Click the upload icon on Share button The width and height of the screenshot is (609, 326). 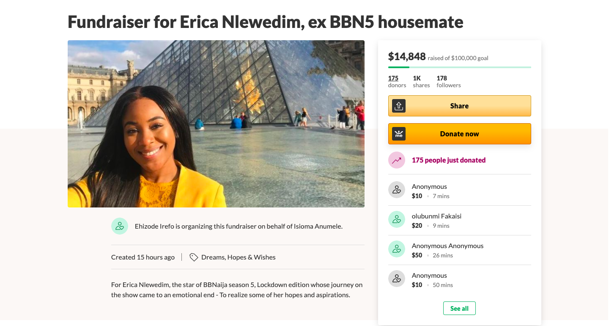tap(399, 106)
